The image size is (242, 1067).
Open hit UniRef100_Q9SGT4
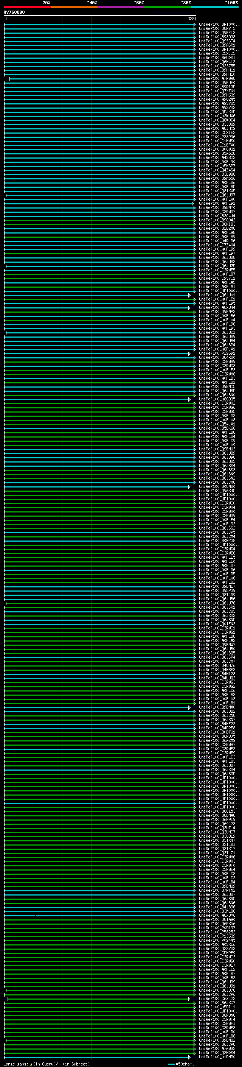[x=217, y=41]
